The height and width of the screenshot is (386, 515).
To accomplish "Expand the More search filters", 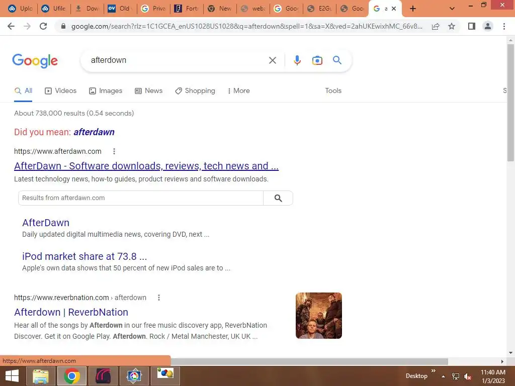I will 239,91.
